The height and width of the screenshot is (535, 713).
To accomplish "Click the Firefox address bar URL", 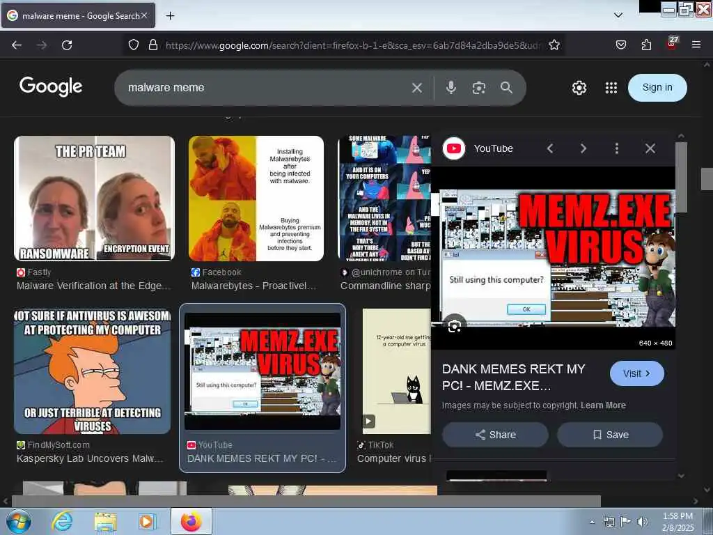I will tap(353, 45).
